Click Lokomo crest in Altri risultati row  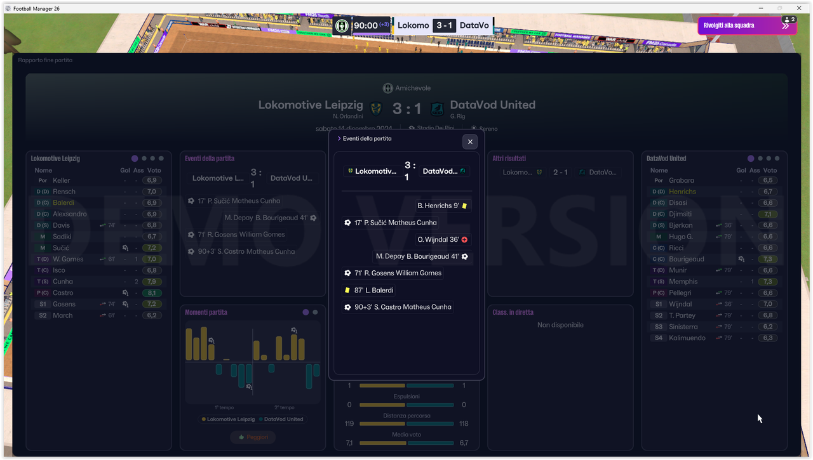(539, 173)
